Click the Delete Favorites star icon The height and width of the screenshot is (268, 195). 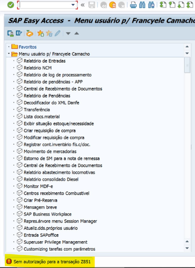click(x=49, y=33)
